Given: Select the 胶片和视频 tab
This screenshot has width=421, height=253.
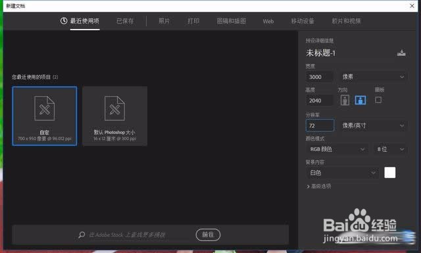Looking at the screenshot, I should click(346, 21).
